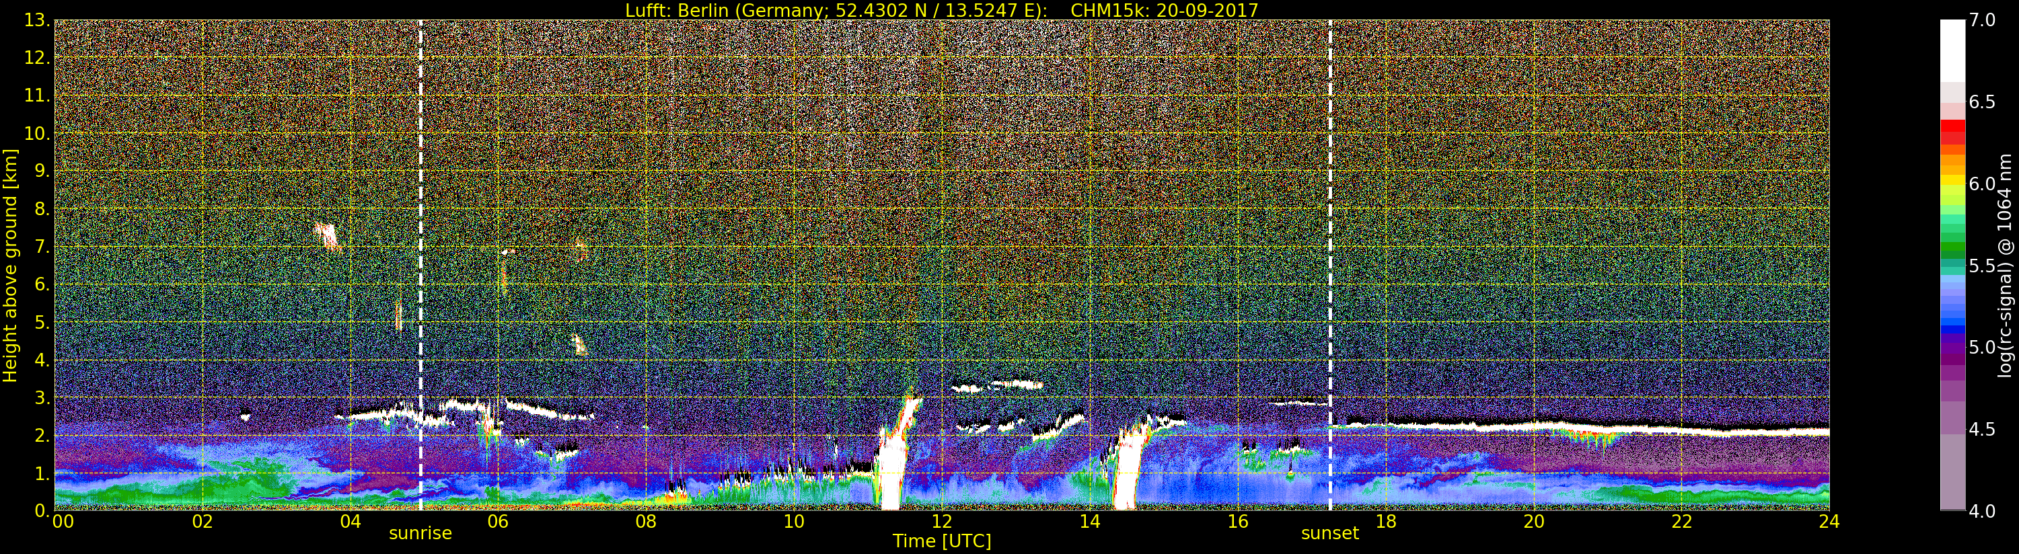Click the height axis tick '12.'

point(37,58)
